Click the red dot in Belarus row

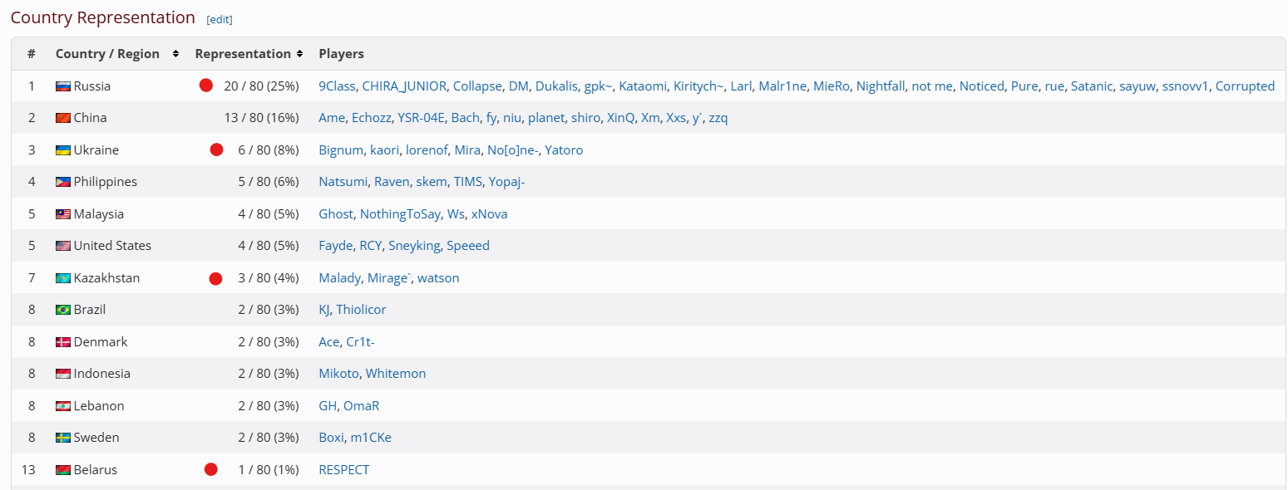pos(211,469)
